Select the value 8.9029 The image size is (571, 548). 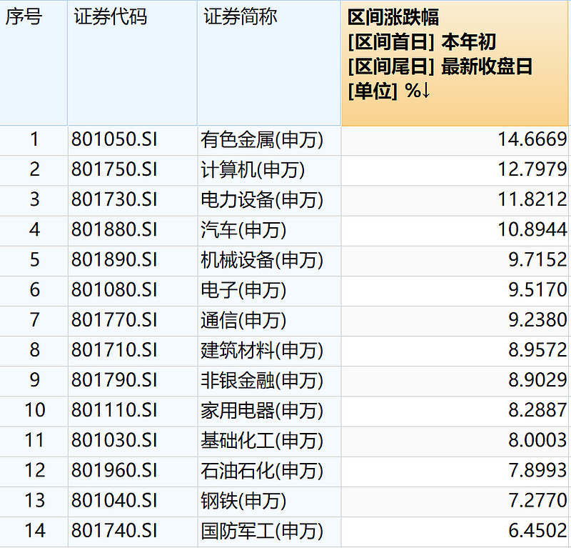tap(538, 380)
